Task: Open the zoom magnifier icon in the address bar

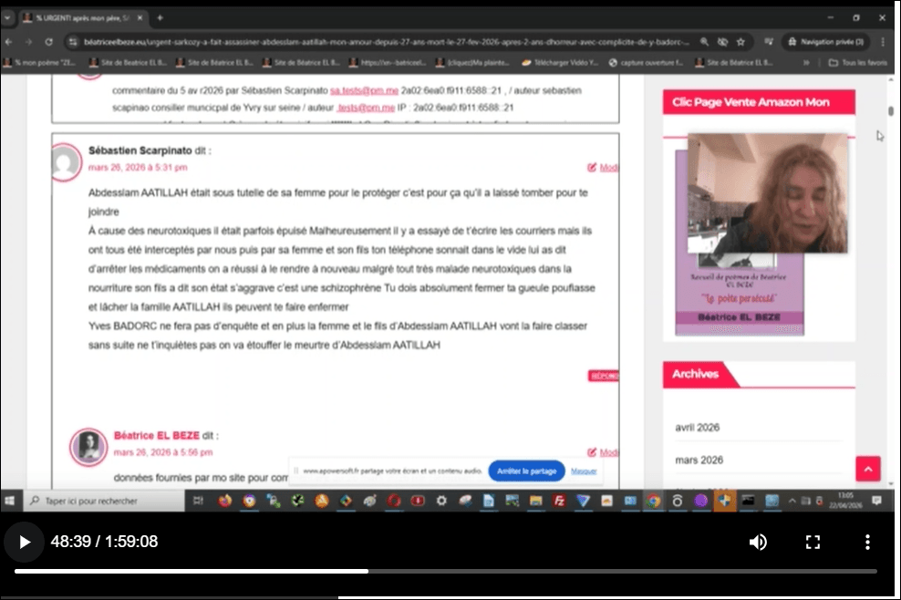Action: tap(704, 42)
